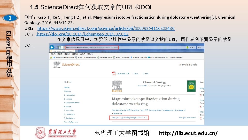Screen dimensions: 248x140
Task: Go to 4. Results outline entry
Action: (67, 107)
